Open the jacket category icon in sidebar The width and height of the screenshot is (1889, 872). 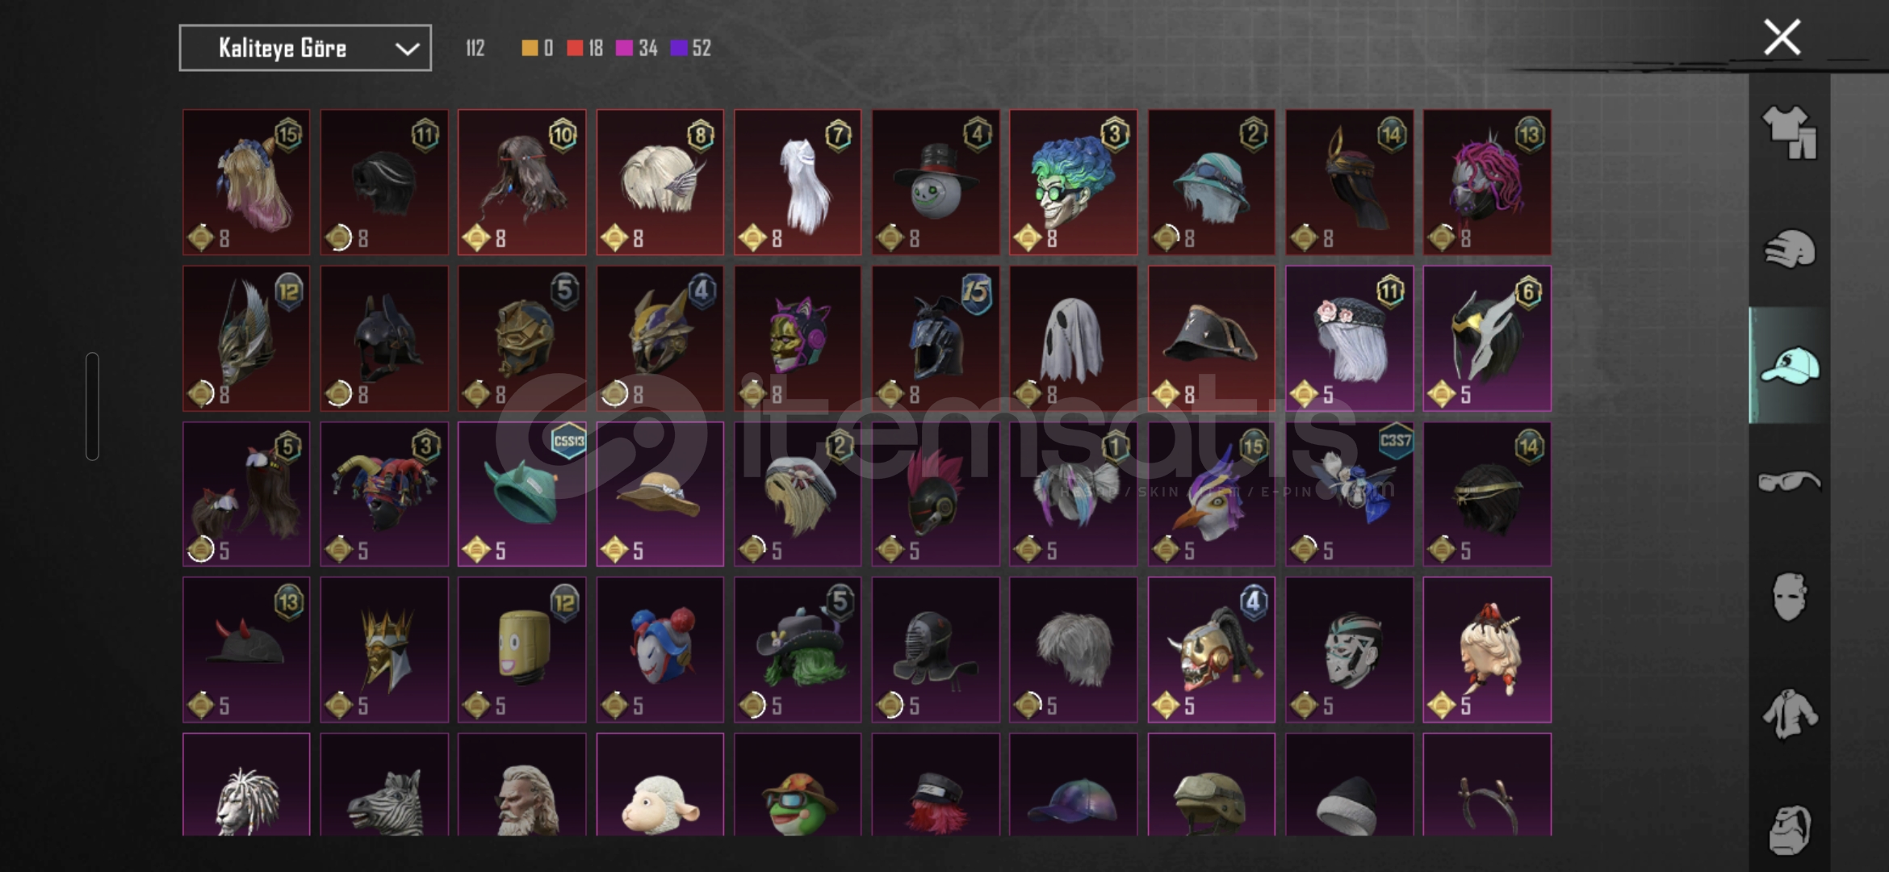1789,714
